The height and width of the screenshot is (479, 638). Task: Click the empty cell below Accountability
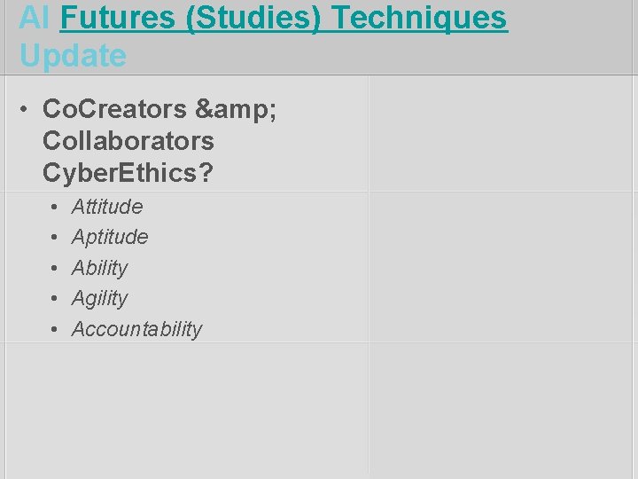(187, 411)
